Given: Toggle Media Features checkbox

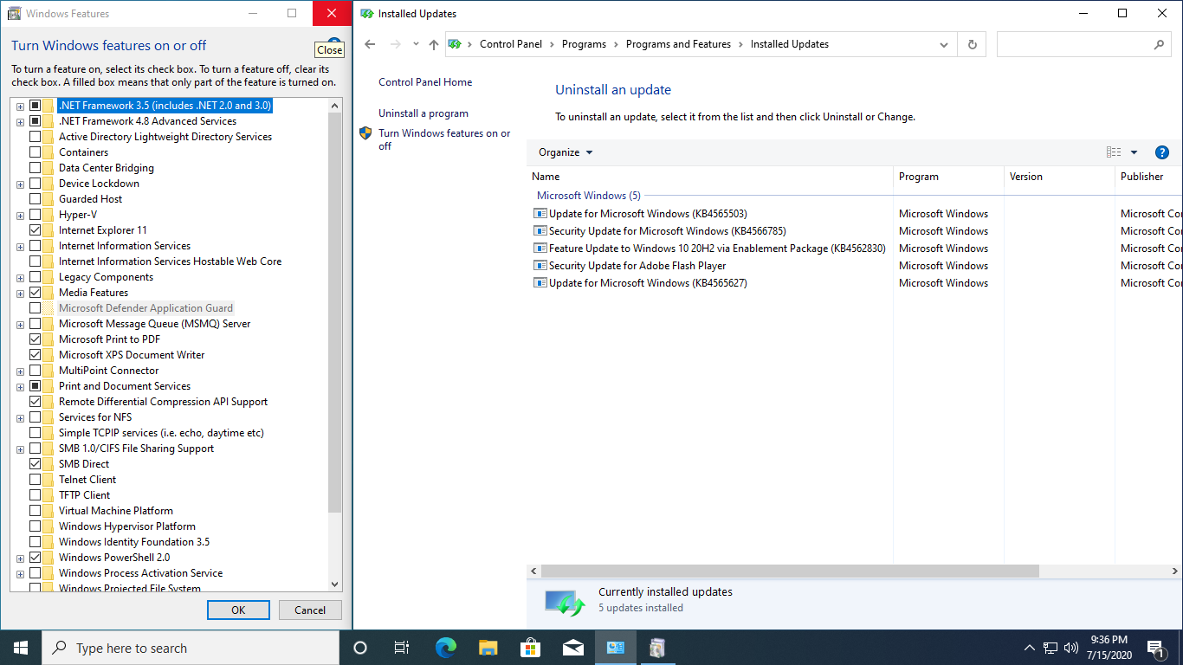Looking at the screenshot, I should pos(36,293).
